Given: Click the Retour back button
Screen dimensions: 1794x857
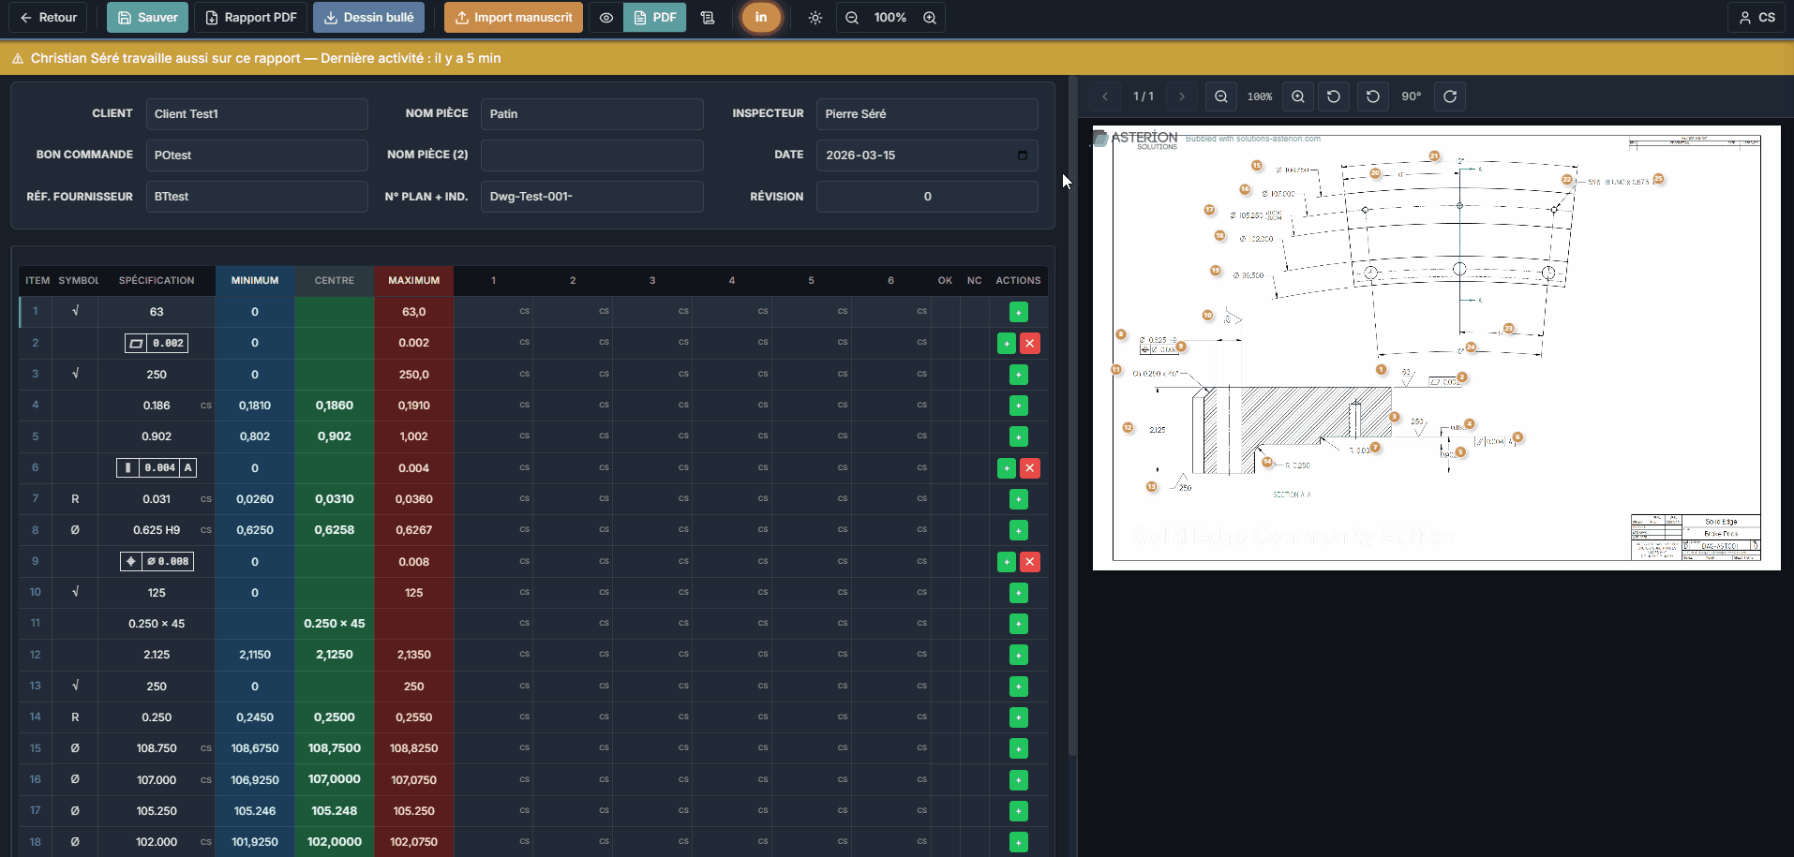Looking at the screenshot, I should click(x=48, y=18).
